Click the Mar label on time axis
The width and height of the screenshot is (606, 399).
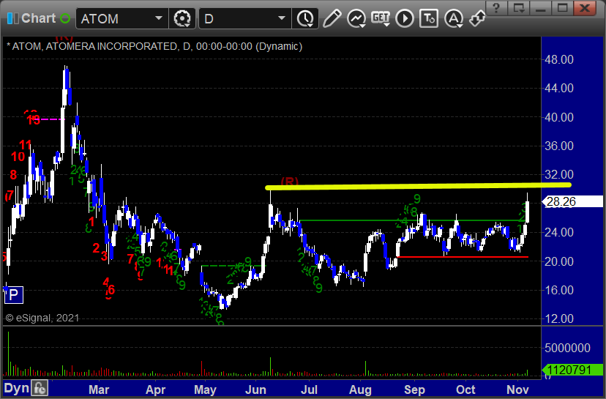coord(99,389)
